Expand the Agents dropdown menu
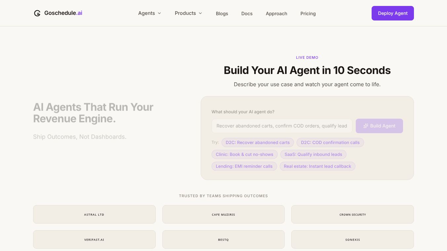447x251 pixels. click(149, 13)
